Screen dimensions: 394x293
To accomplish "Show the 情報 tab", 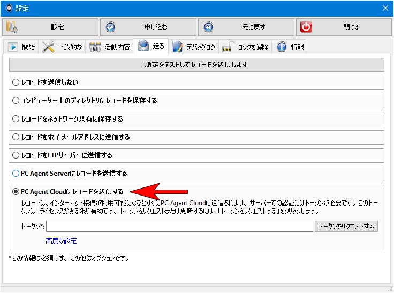I will tap(290, 47).
